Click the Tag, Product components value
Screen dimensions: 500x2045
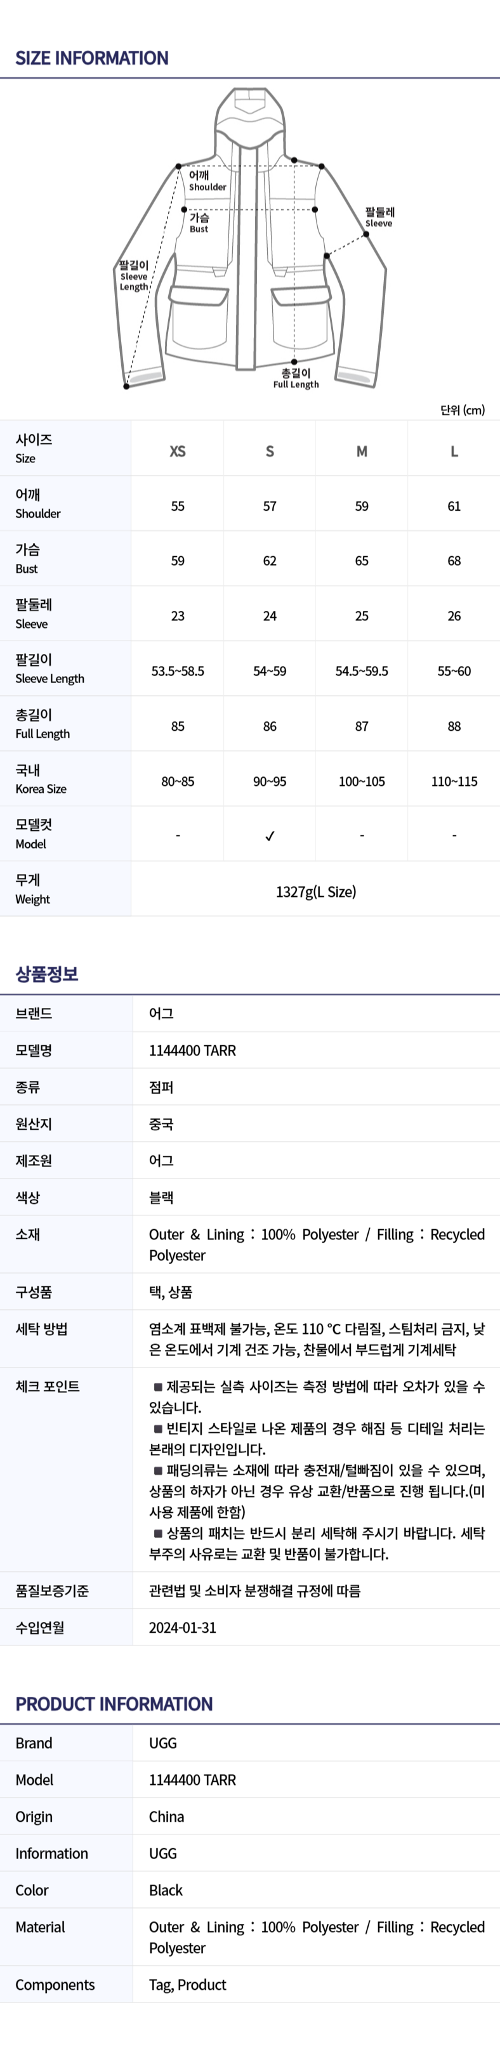pos(187,1985)
